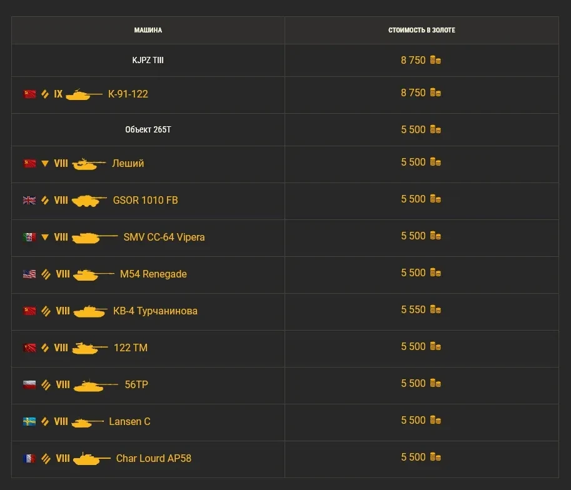
Task: Click the British flag next to GSOR 1010 FB
Action: (x=29, y=201)
